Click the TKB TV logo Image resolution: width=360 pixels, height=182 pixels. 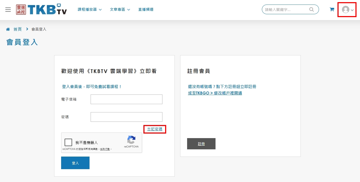click(x=41, y=9)
